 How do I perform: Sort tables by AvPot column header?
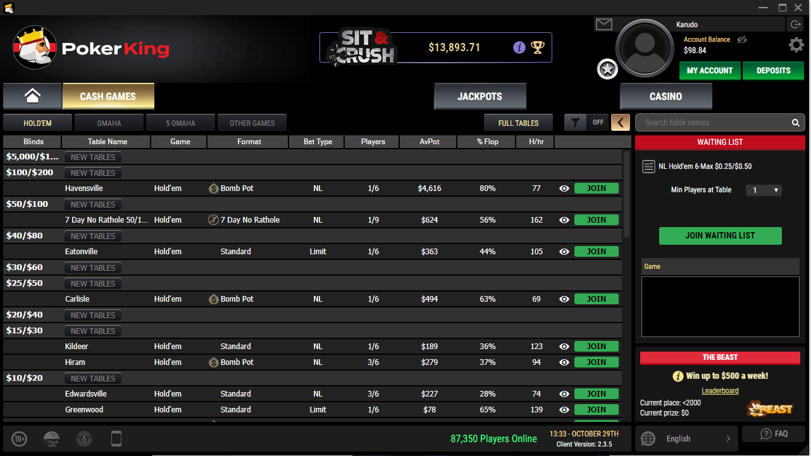(429, 142)
